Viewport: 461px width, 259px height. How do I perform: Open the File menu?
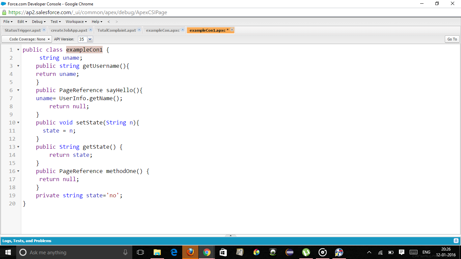[8, 22]
